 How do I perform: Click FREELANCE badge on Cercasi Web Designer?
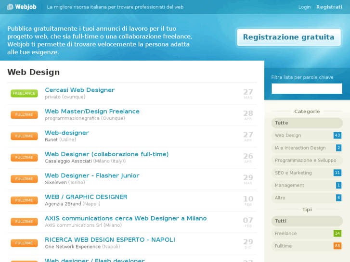[24, 93]
